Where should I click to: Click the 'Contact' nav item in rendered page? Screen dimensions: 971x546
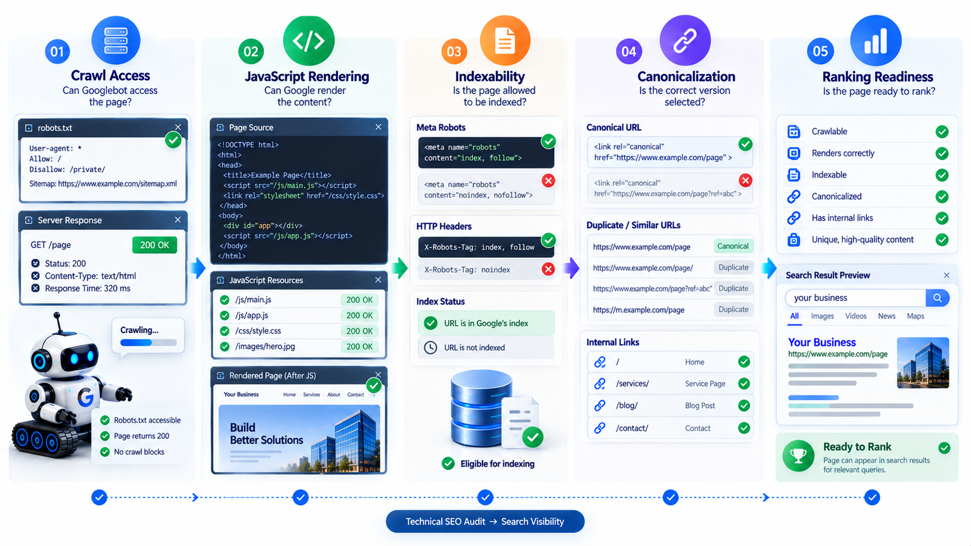point(356,395)
